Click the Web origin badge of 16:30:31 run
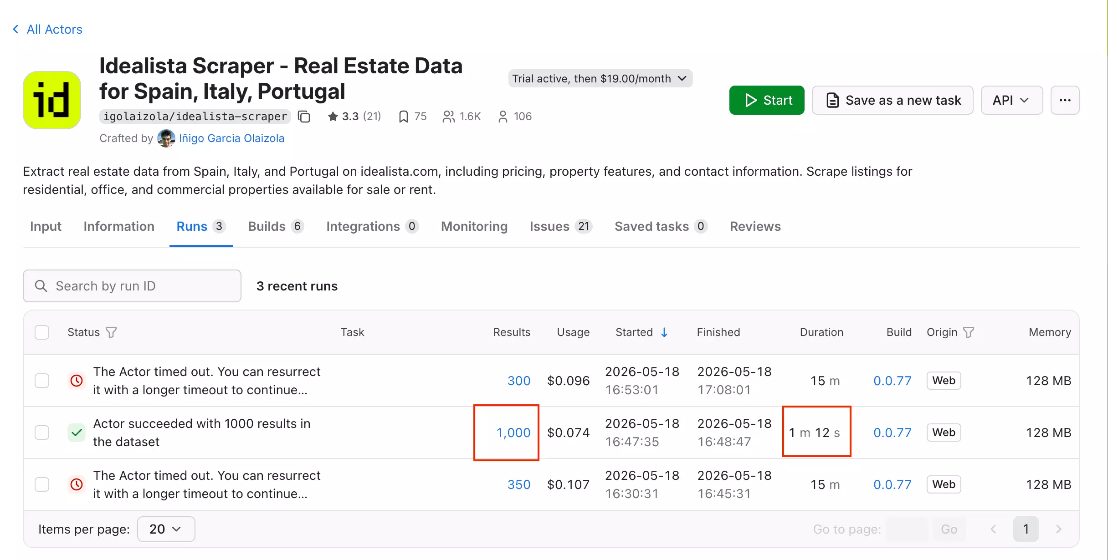 (x=944, y=484)
